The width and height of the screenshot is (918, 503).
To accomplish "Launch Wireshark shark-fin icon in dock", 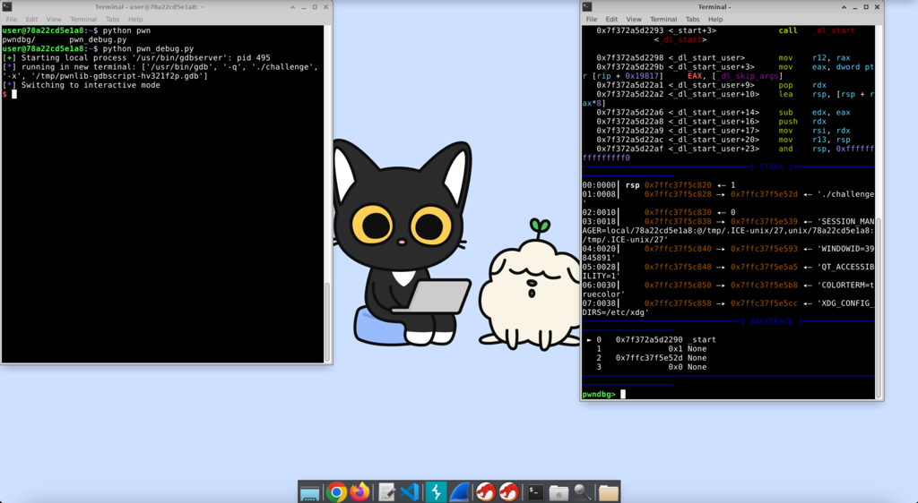I will [x=460, y=492].
